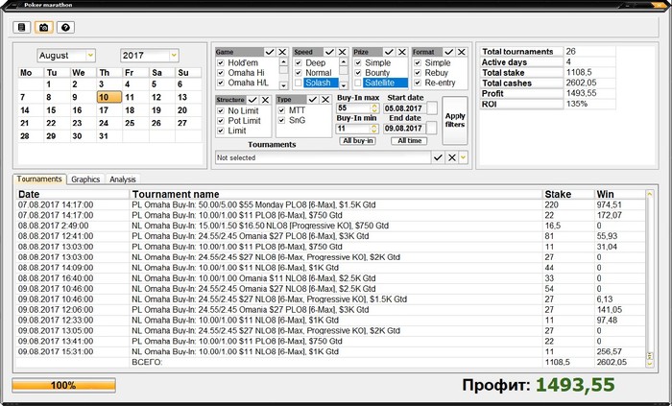Viewport: 672px width, 406px height.
Task: Select day 10 in the calendar
Action: (109, 97)
